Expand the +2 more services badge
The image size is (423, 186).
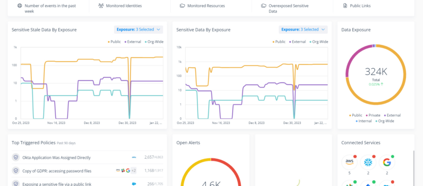click(134, 171)
